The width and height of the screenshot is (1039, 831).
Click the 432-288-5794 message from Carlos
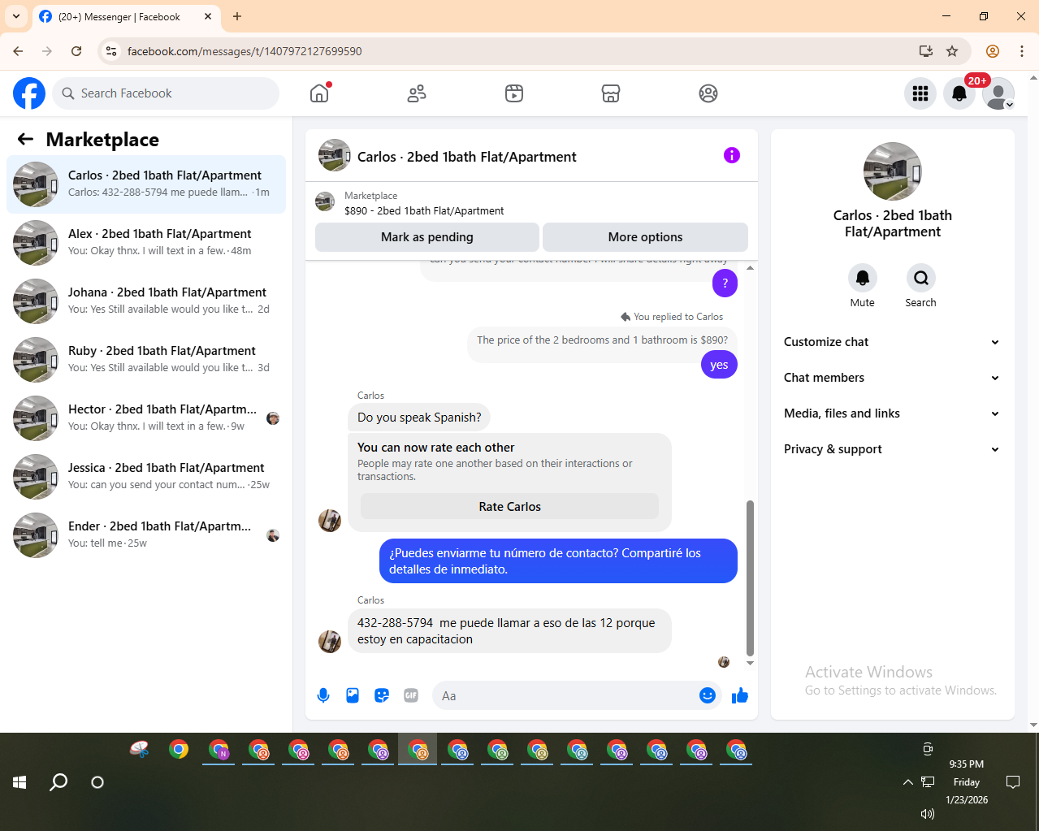(x=509, y=631)
